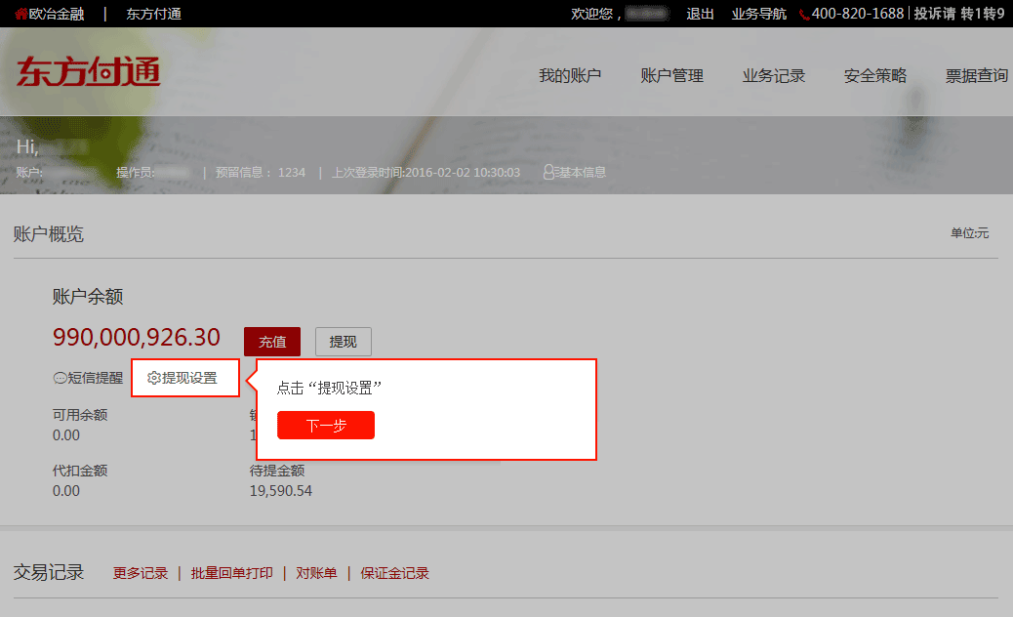Click the 短信提醒 speech bubble icon
1013x617 pixels.
pos(61,378)
